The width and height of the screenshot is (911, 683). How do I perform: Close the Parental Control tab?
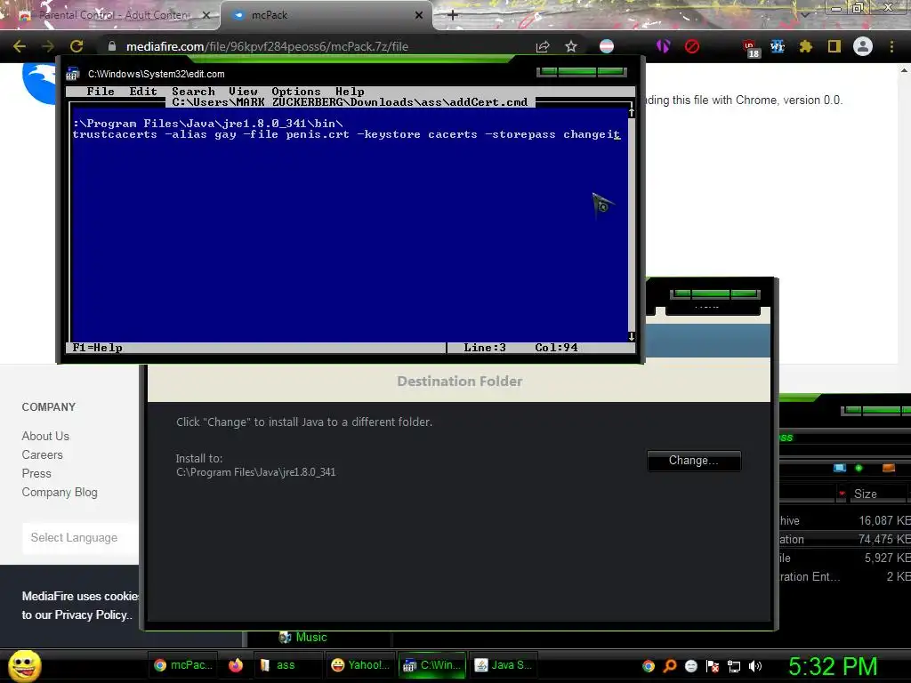(206, 16)
